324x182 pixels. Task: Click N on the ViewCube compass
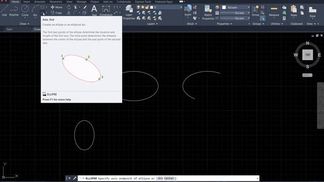307,43
